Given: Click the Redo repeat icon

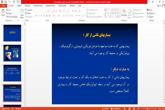Looking at the screenshot, I should click(14, 2).
